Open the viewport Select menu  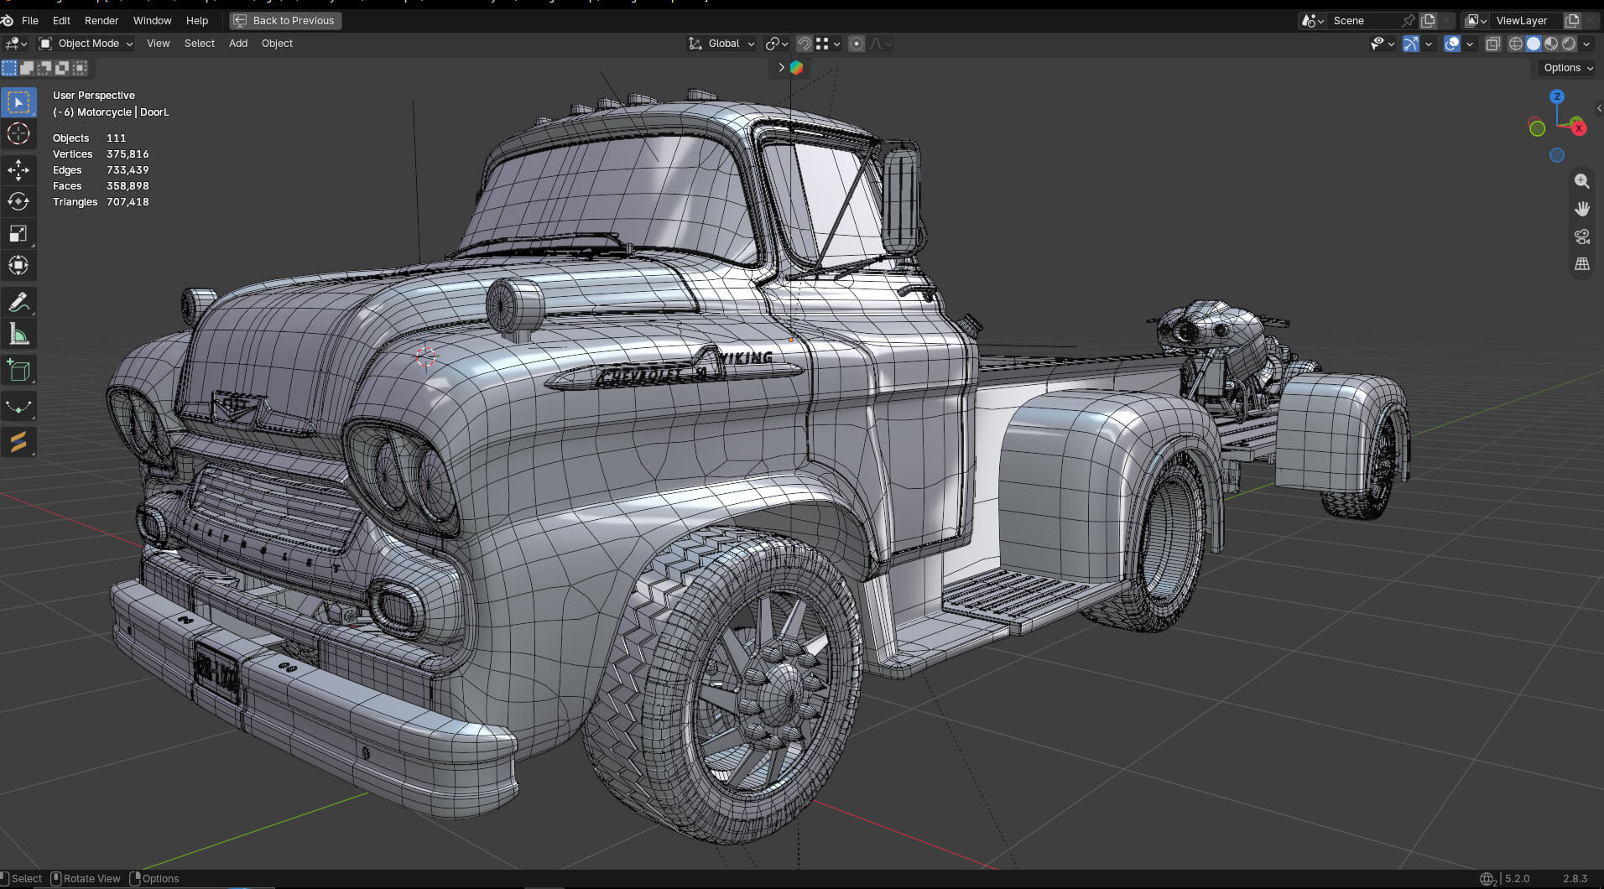pyautogui.click(x=200, y=44)
